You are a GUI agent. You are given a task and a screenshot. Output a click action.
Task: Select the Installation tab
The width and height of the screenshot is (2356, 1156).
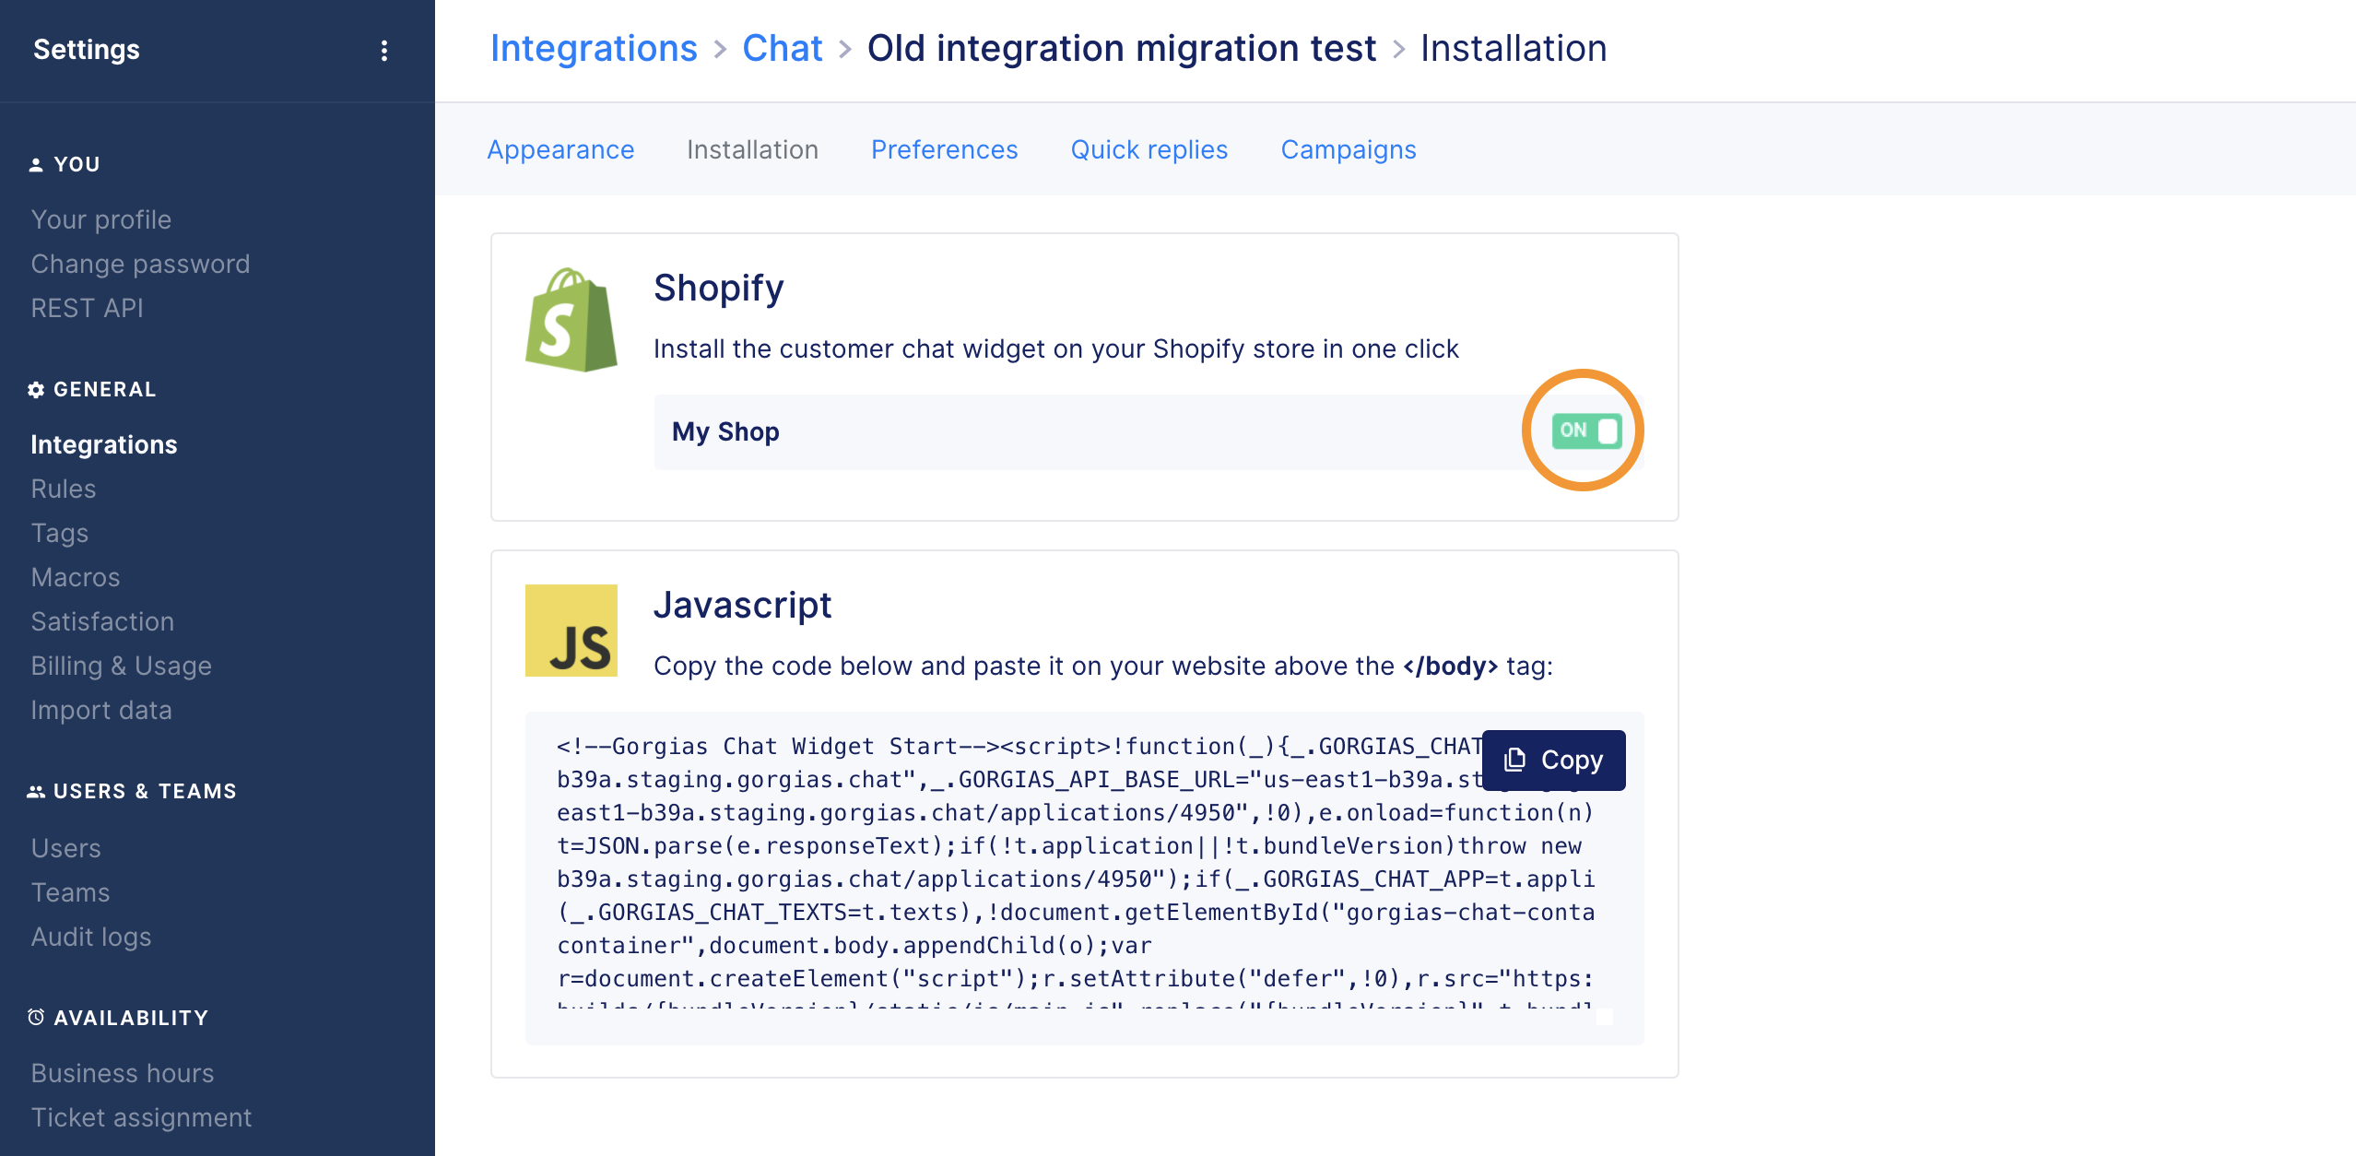(x=752, y=149)
